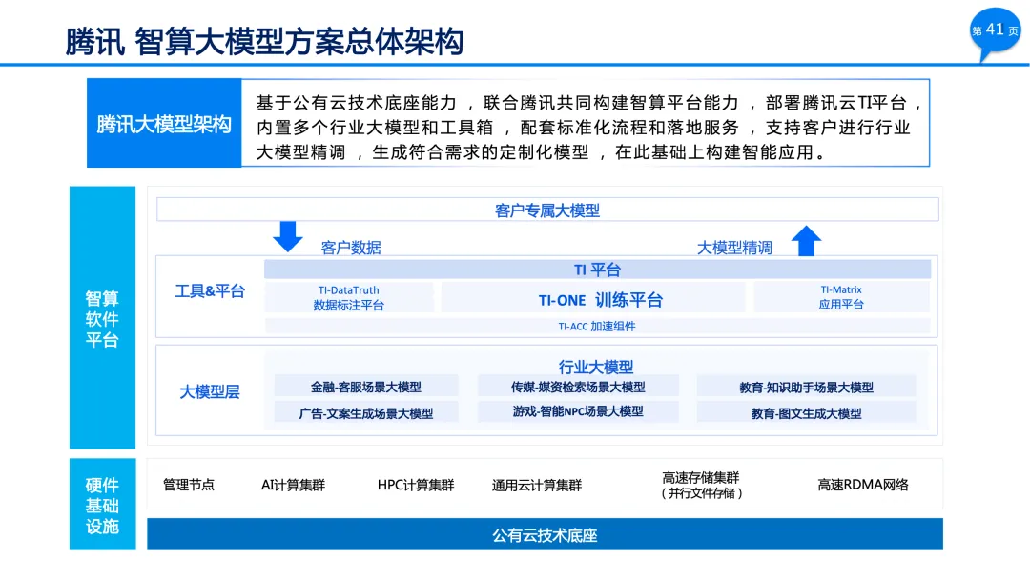Screen dimensions: 1030x579
Task: Click the description paragraph starting 基于公有云技术底座能力
Action: pyautogui.click(x=586, y=128)
